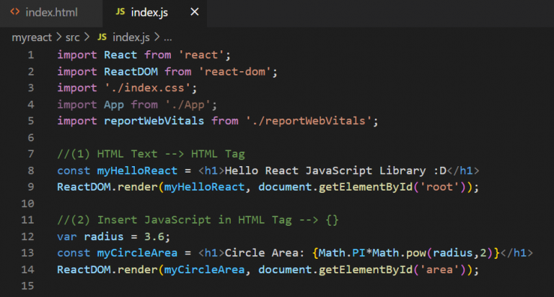Viewport: 554px width, 297px height.
Task: Click line number 1 in the gutter
Action: 30,55
